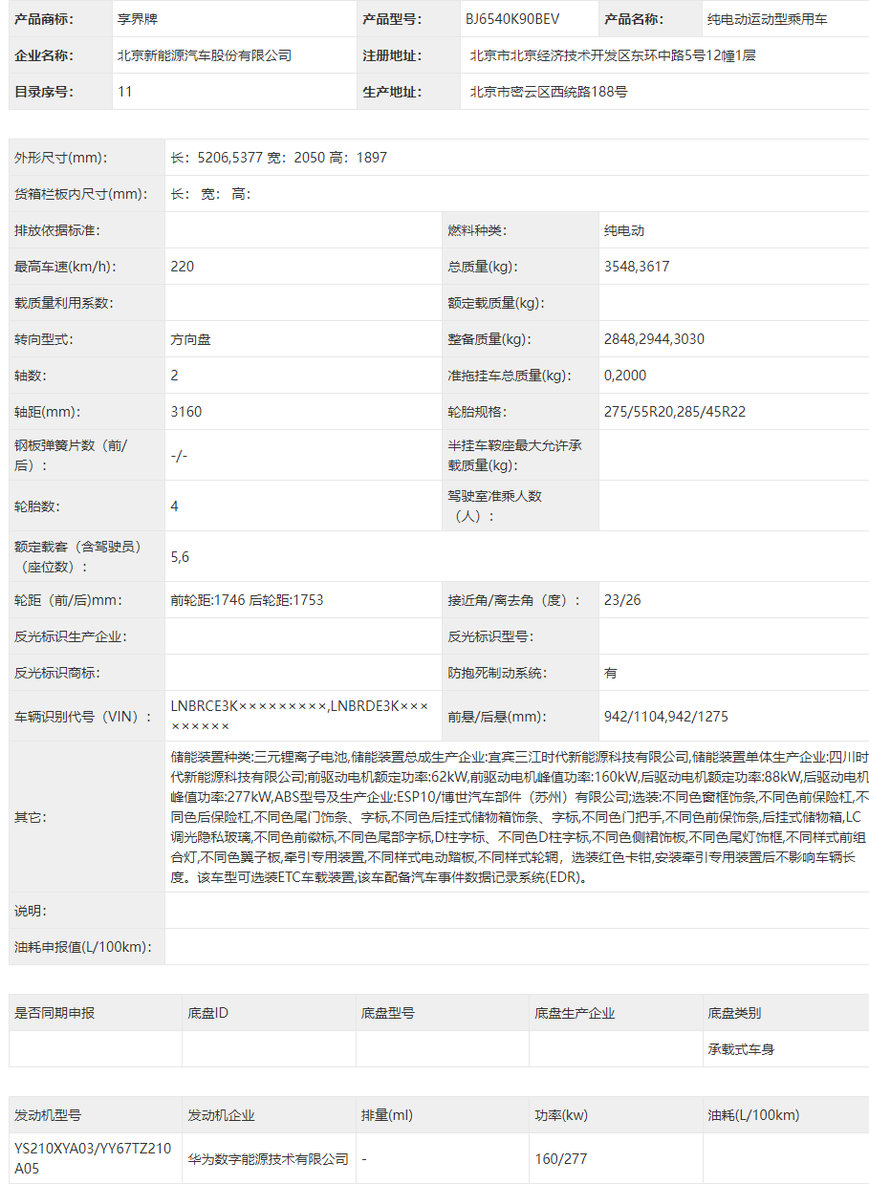
Task: Select motor model YS210XYA03/YY67TZ210A05
Action: point(93,1158)
